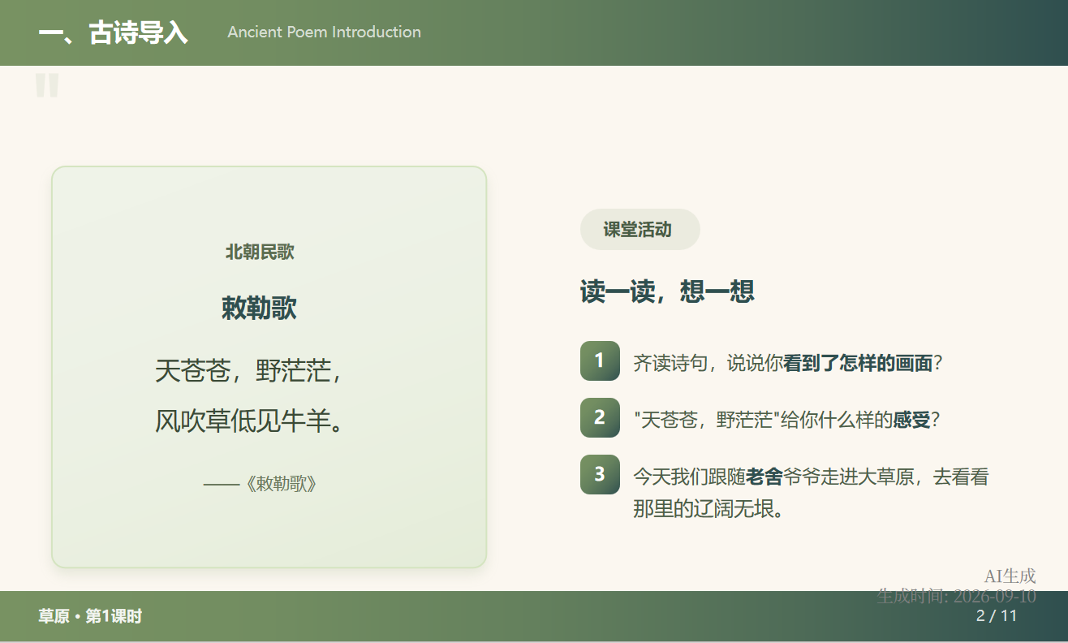The image size is (1068, 643).
Task: Click the bold poem title '敕勒歌'
Action: tap(259, 308)
